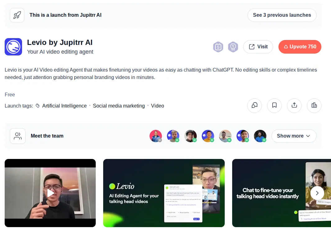331x233 pixels.
Task: Click the share icon for Levio
Action: pyautogui.click(x=294, y=106)
